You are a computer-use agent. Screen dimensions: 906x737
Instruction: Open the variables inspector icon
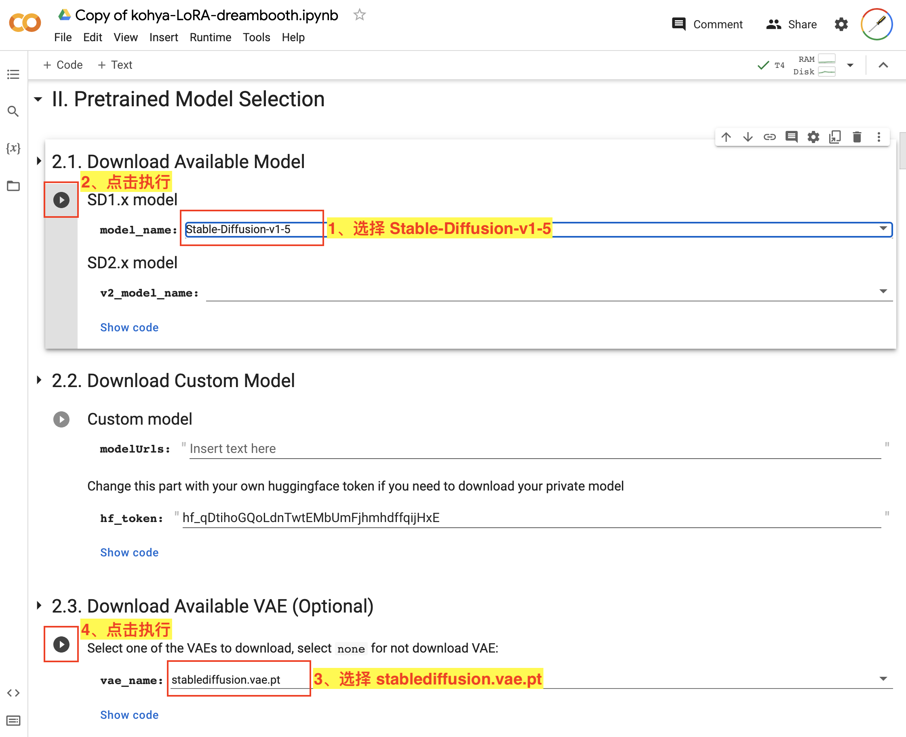[13, 148]
